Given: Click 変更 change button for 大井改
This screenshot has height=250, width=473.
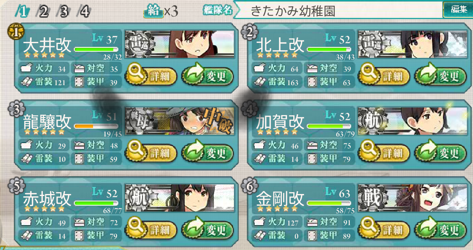Looking at the screenshot, I should pos(207,77).
